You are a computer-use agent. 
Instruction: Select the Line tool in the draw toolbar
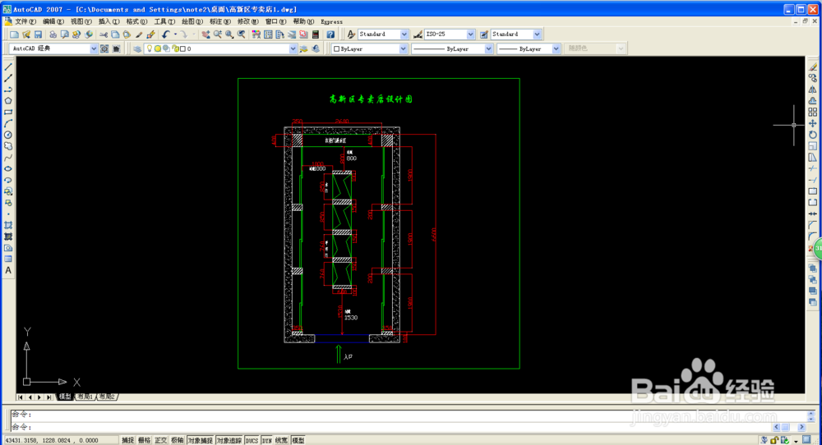(x=8, y=67)
